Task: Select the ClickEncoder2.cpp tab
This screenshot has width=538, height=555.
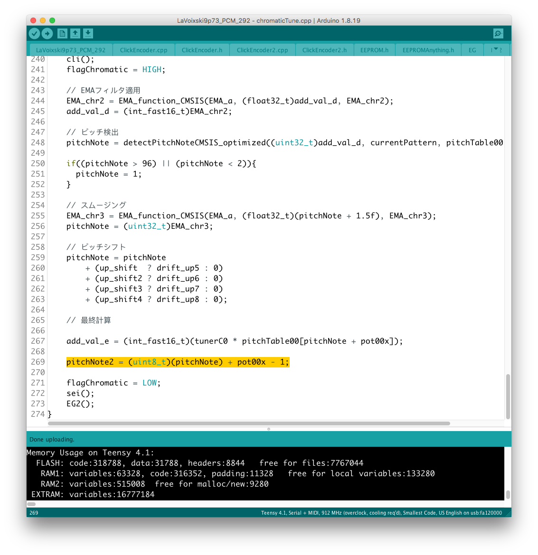Action: 262,50
